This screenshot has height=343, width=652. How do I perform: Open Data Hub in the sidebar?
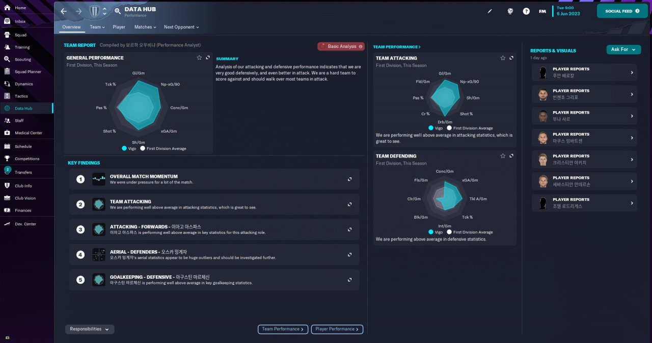click(26, 108)
